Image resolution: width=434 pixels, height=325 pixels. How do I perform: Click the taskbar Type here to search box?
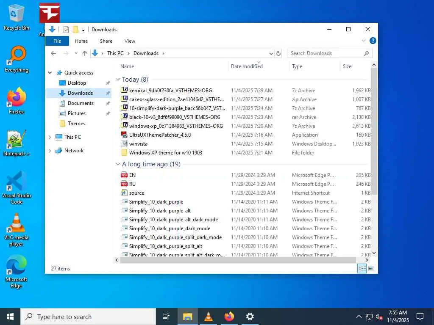click(88, 317)
